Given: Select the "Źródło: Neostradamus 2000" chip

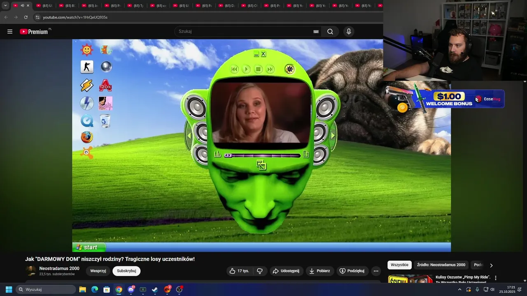Looking at the screenshot, I should click(x=441, y=265).
